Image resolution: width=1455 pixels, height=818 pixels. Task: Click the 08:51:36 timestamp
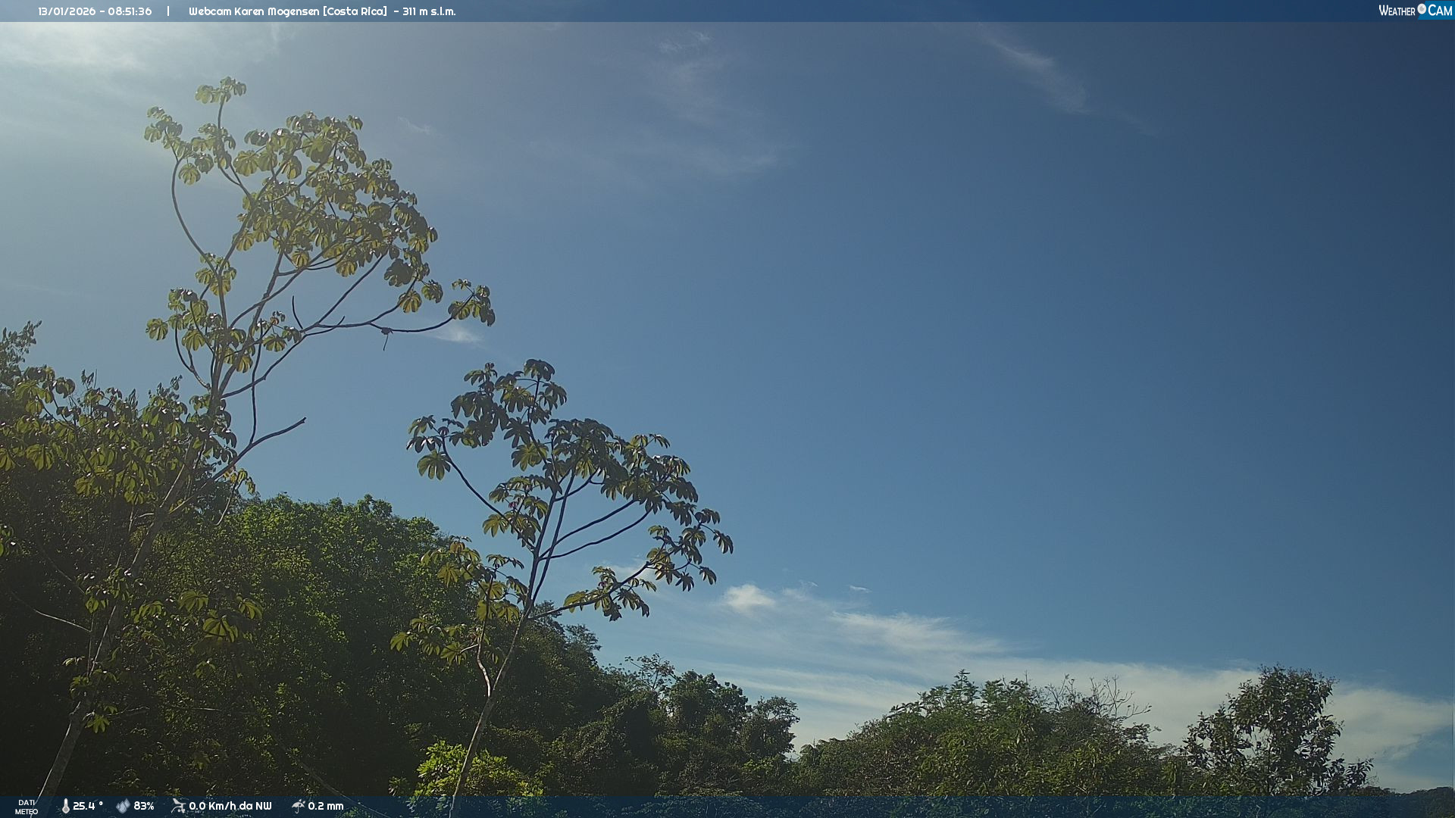coord(130,11)
